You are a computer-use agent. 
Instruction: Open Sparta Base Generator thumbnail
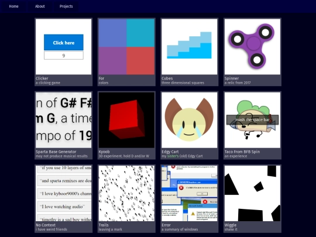(63, 120)
